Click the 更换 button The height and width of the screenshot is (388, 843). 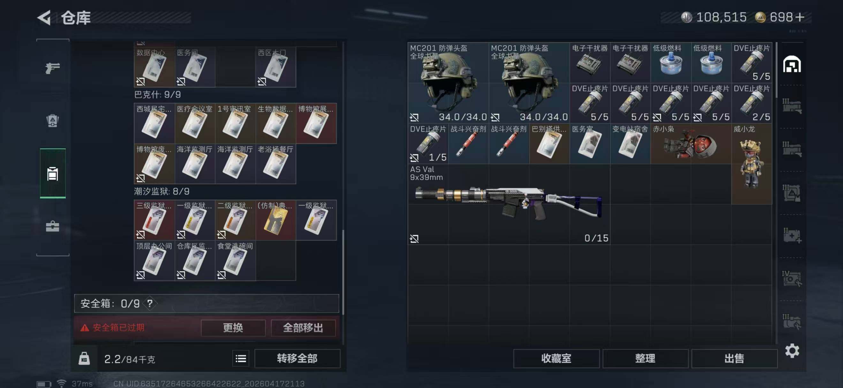pyautogui.click(x=233, y=327)
